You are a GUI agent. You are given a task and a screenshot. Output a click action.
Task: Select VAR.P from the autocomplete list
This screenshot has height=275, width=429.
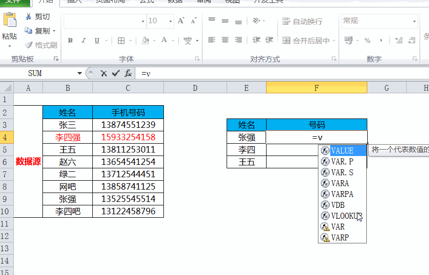tap(343, 162)
